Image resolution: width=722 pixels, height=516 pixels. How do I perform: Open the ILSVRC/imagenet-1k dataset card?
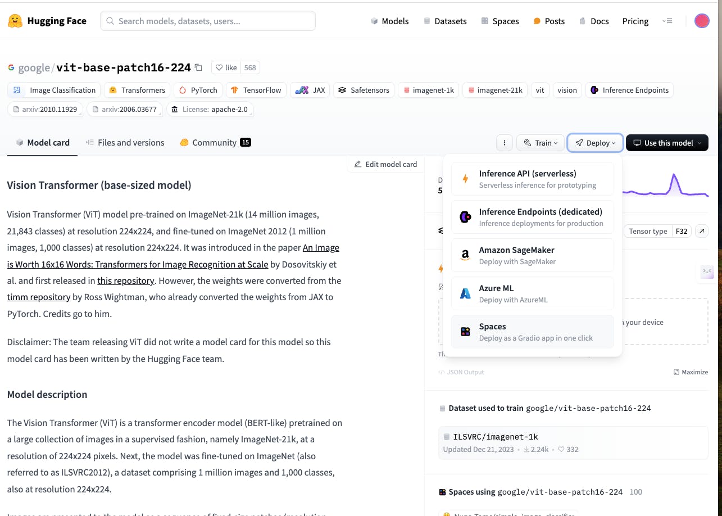[x=573, y=442]
